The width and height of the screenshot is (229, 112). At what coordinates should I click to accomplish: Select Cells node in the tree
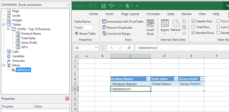coord(15,52)
